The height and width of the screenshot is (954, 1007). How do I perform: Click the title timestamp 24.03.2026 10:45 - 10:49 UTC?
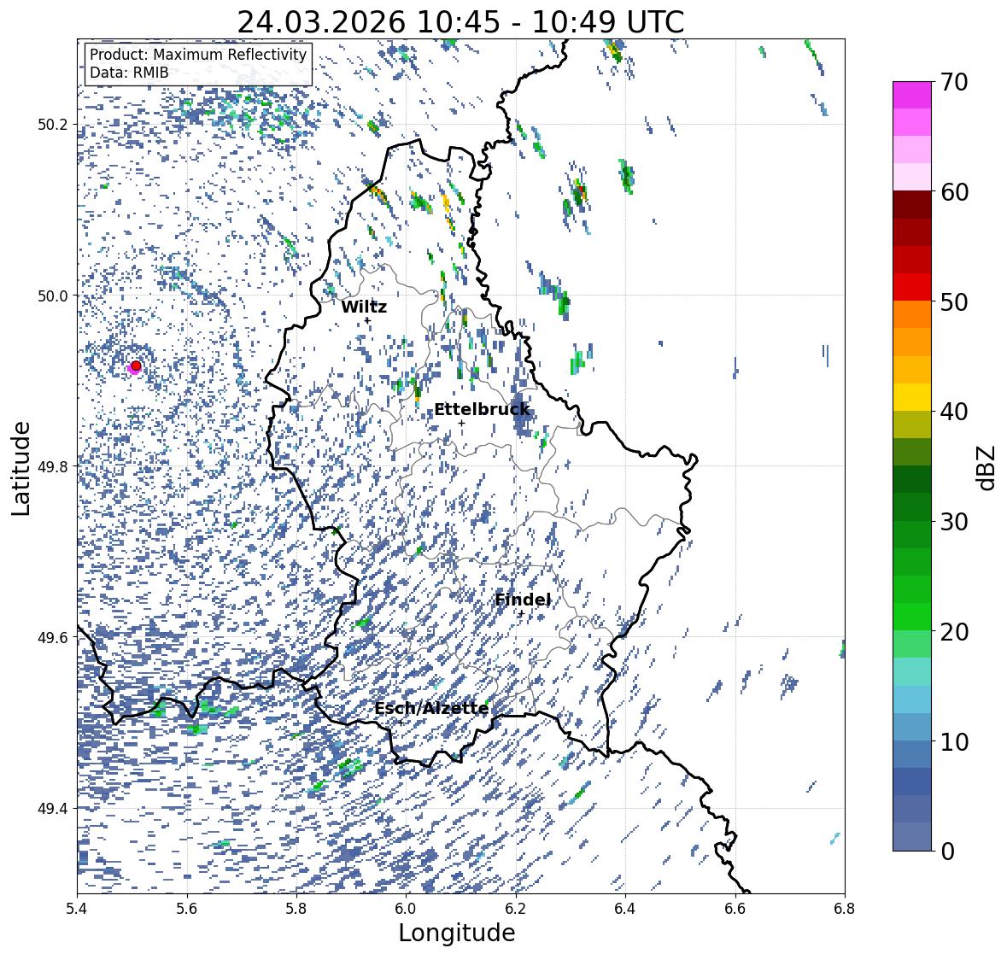[x=460, y=22]
